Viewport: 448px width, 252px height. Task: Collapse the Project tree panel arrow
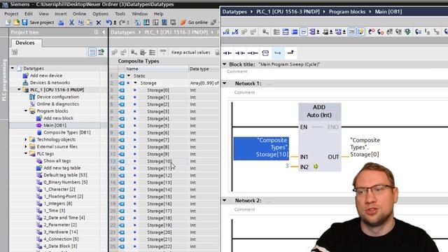(x=103, y=32)
